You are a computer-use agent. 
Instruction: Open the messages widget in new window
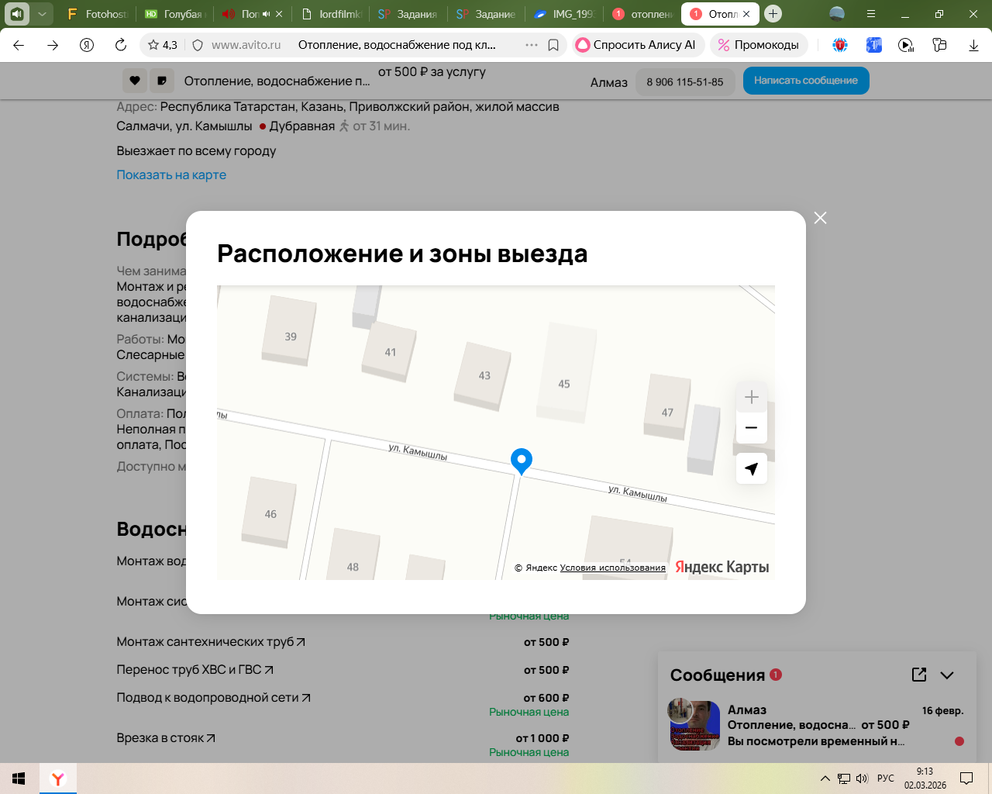(919, 675)
